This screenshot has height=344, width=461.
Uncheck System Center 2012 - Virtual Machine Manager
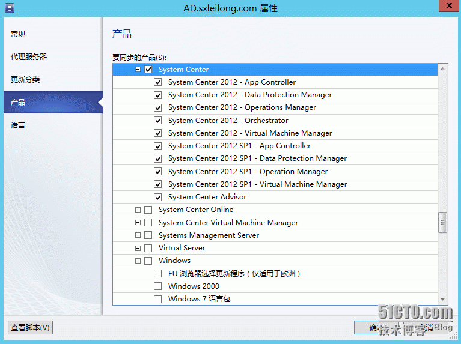[x=158, y=133]
